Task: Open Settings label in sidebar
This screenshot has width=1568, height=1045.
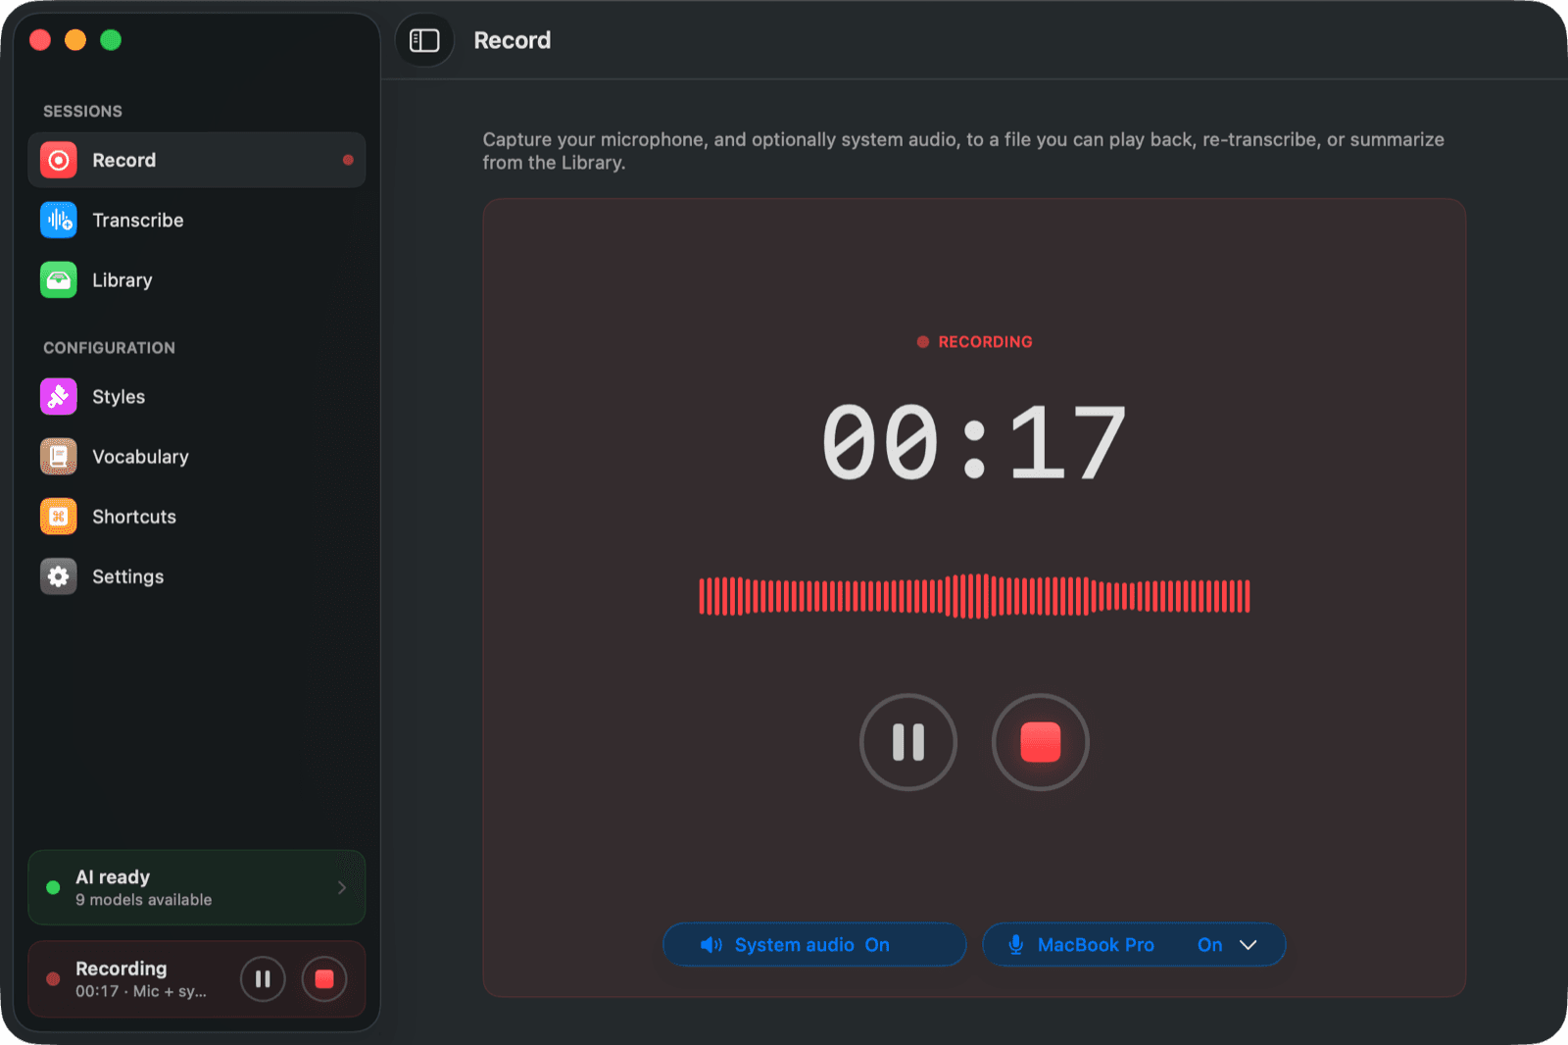Action: point(128,576)
